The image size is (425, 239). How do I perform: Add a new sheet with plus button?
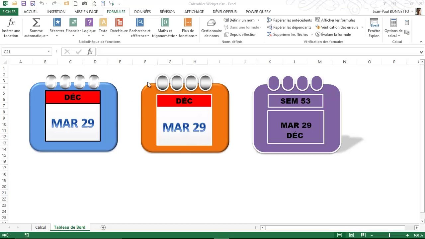tap(103, 227)
